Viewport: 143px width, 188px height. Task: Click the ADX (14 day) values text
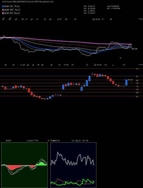click(x=80, y=140)
